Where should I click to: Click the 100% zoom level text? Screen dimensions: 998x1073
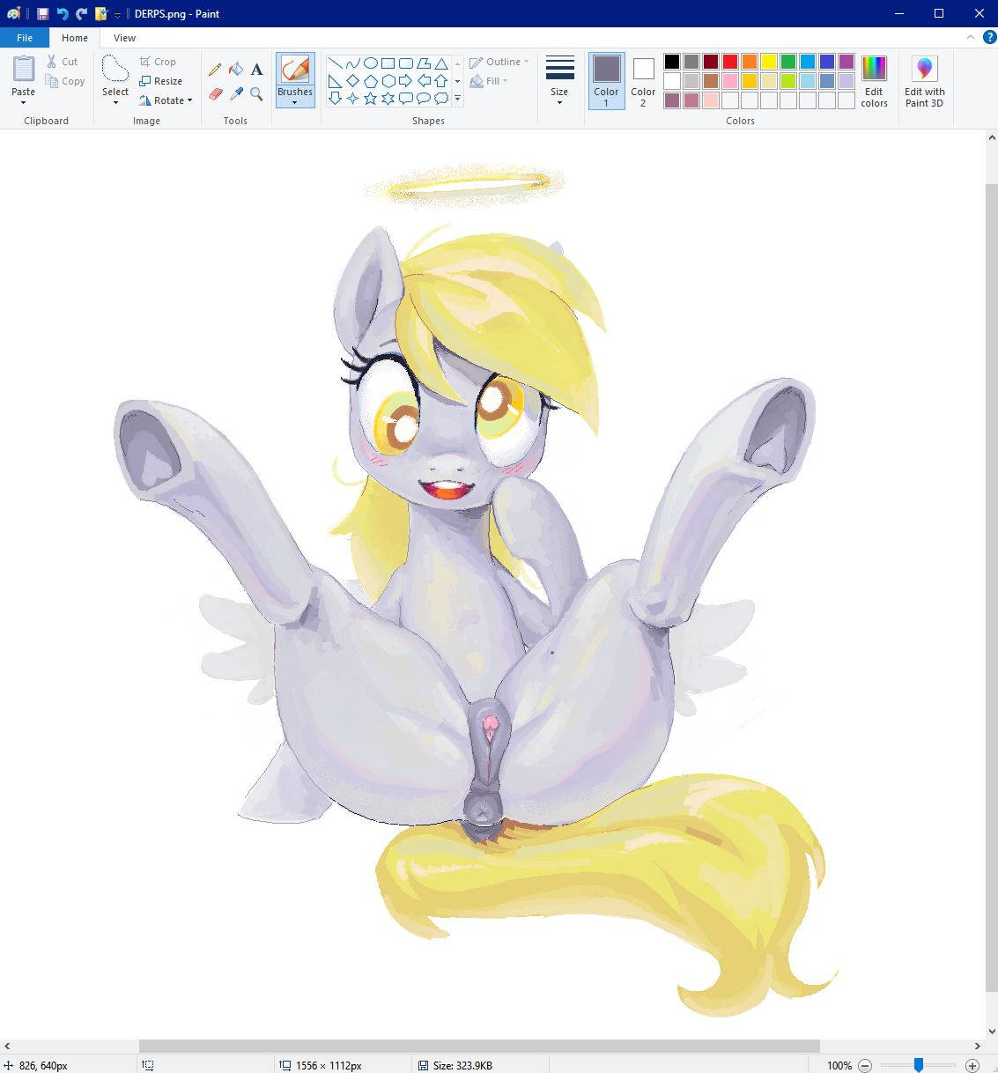coord(839,1065)
